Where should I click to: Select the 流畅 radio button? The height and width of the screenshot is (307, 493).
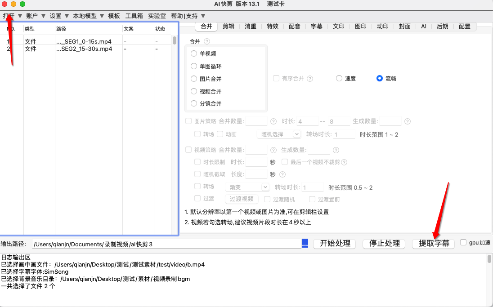tap(380, 78)
